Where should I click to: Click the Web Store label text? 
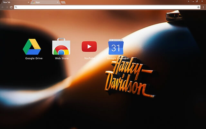coord(62,58)
